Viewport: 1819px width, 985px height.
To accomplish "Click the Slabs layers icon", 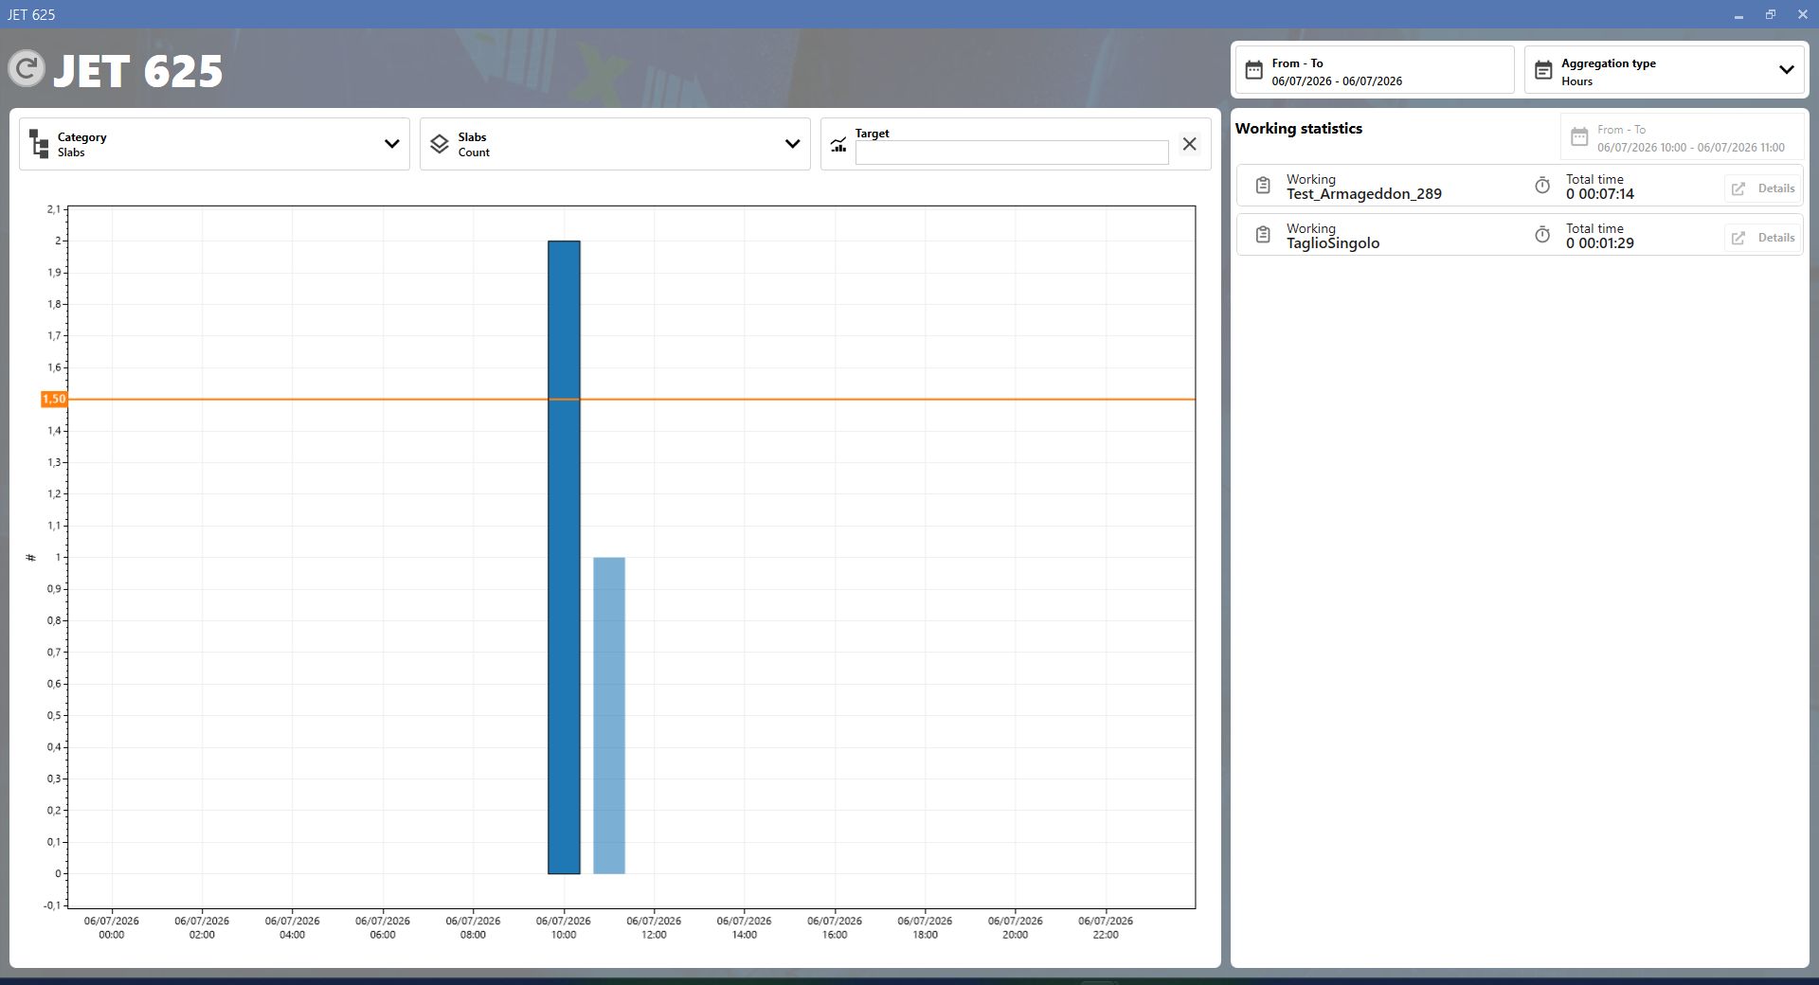I will [440, 144].
